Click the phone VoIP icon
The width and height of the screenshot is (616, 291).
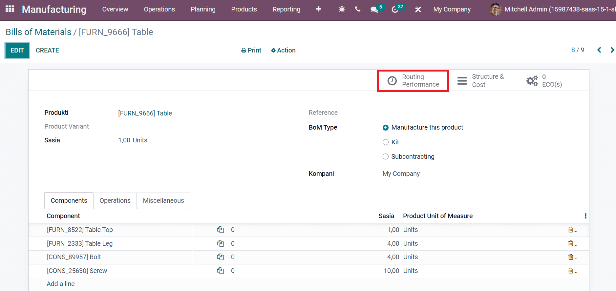click(x=358, y=9)
